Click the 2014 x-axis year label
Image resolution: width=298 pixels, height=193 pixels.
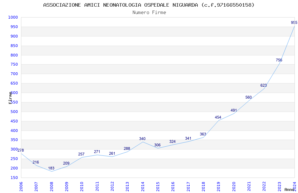click(143, 187)
